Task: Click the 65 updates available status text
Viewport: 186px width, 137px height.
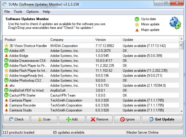Action: (x=69, y=132)
